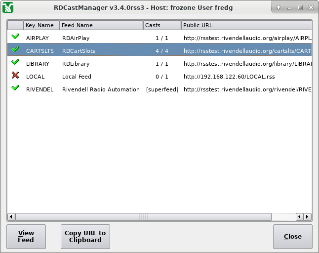
Task: Click the airplay public URL
Action: coord(247,38)
